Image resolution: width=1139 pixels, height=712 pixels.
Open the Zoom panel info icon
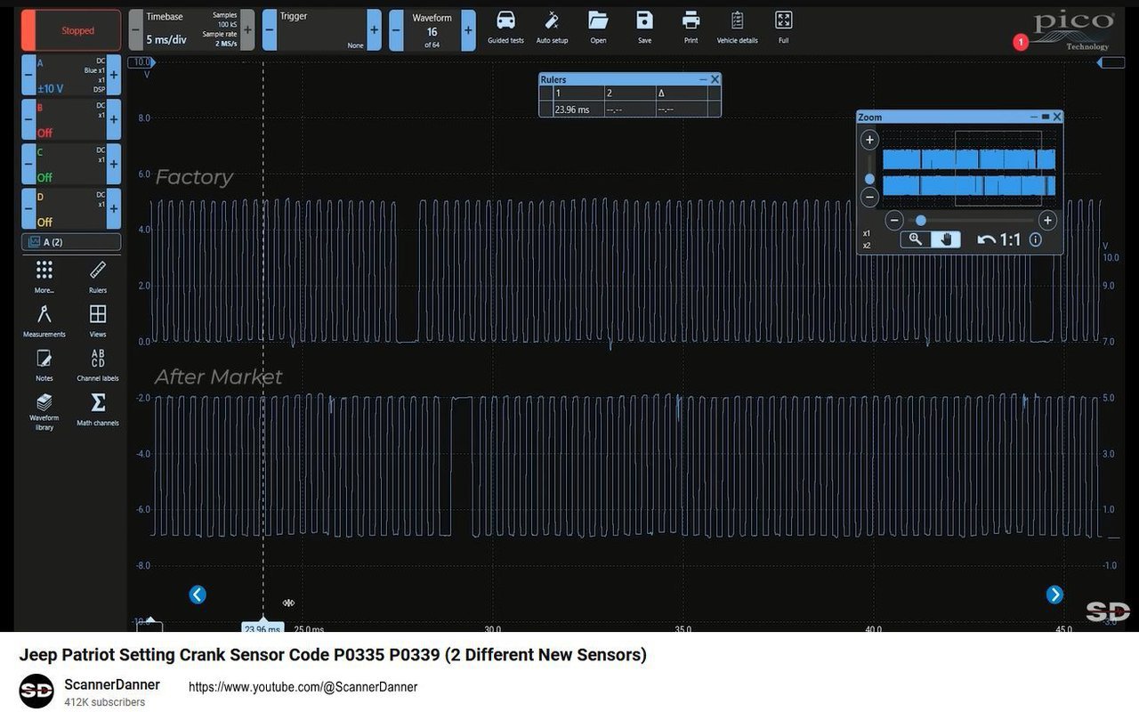pos(1036,239)
